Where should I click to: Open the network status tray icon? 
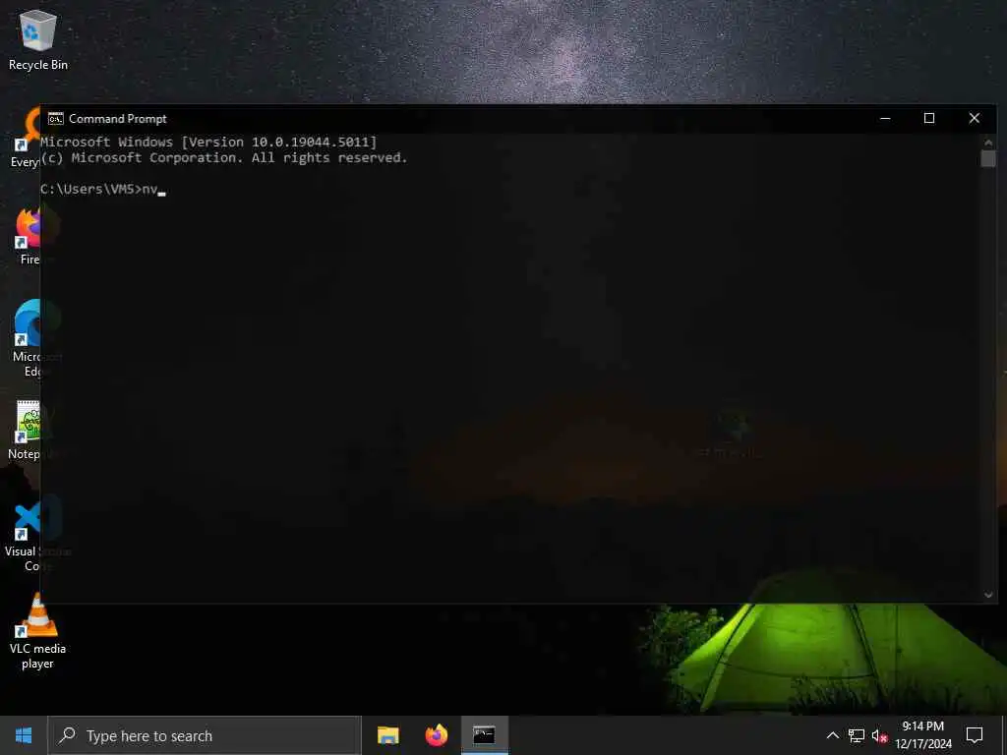pos(857,735)
